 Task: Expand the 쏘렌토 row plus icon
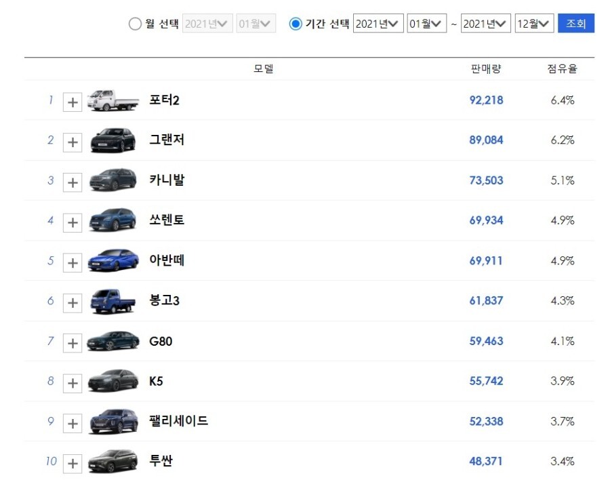[x=73, y=222]
